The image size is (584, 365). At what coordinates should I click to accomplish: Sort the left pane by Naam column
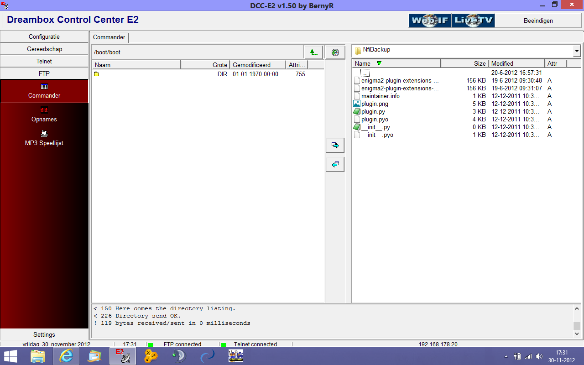136,65
